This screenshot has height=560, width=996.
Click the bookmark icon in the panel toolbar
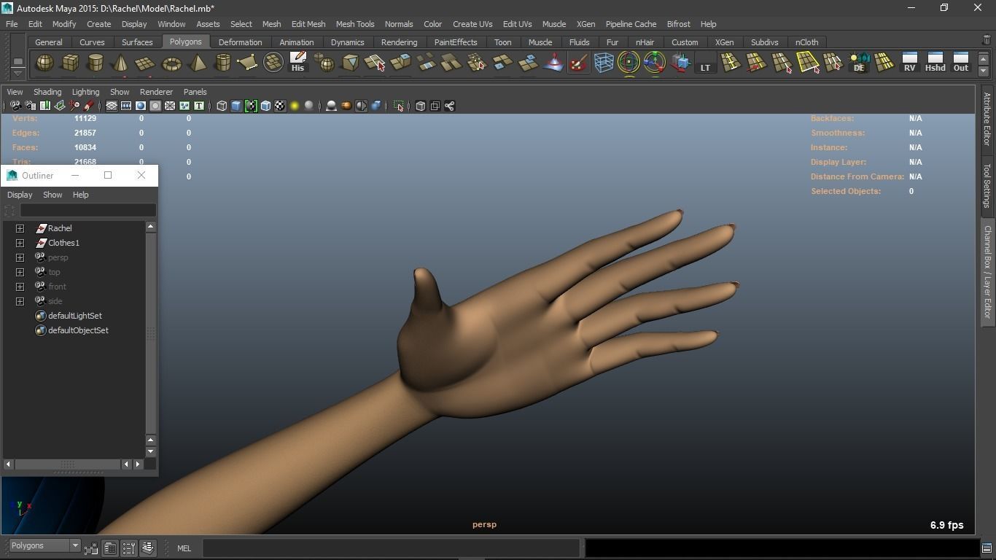pyautogui.click(x=45, y=106)
